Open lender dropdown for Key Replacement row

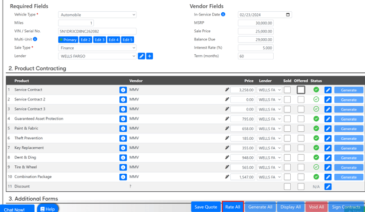coord(270,148)
